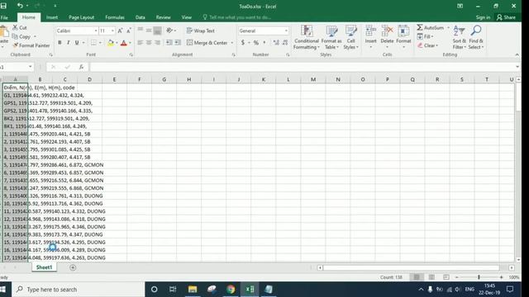Click AutoSum button
Viewport: 529px width, 297px height.
pyautogui.click(x=431, y=27)
